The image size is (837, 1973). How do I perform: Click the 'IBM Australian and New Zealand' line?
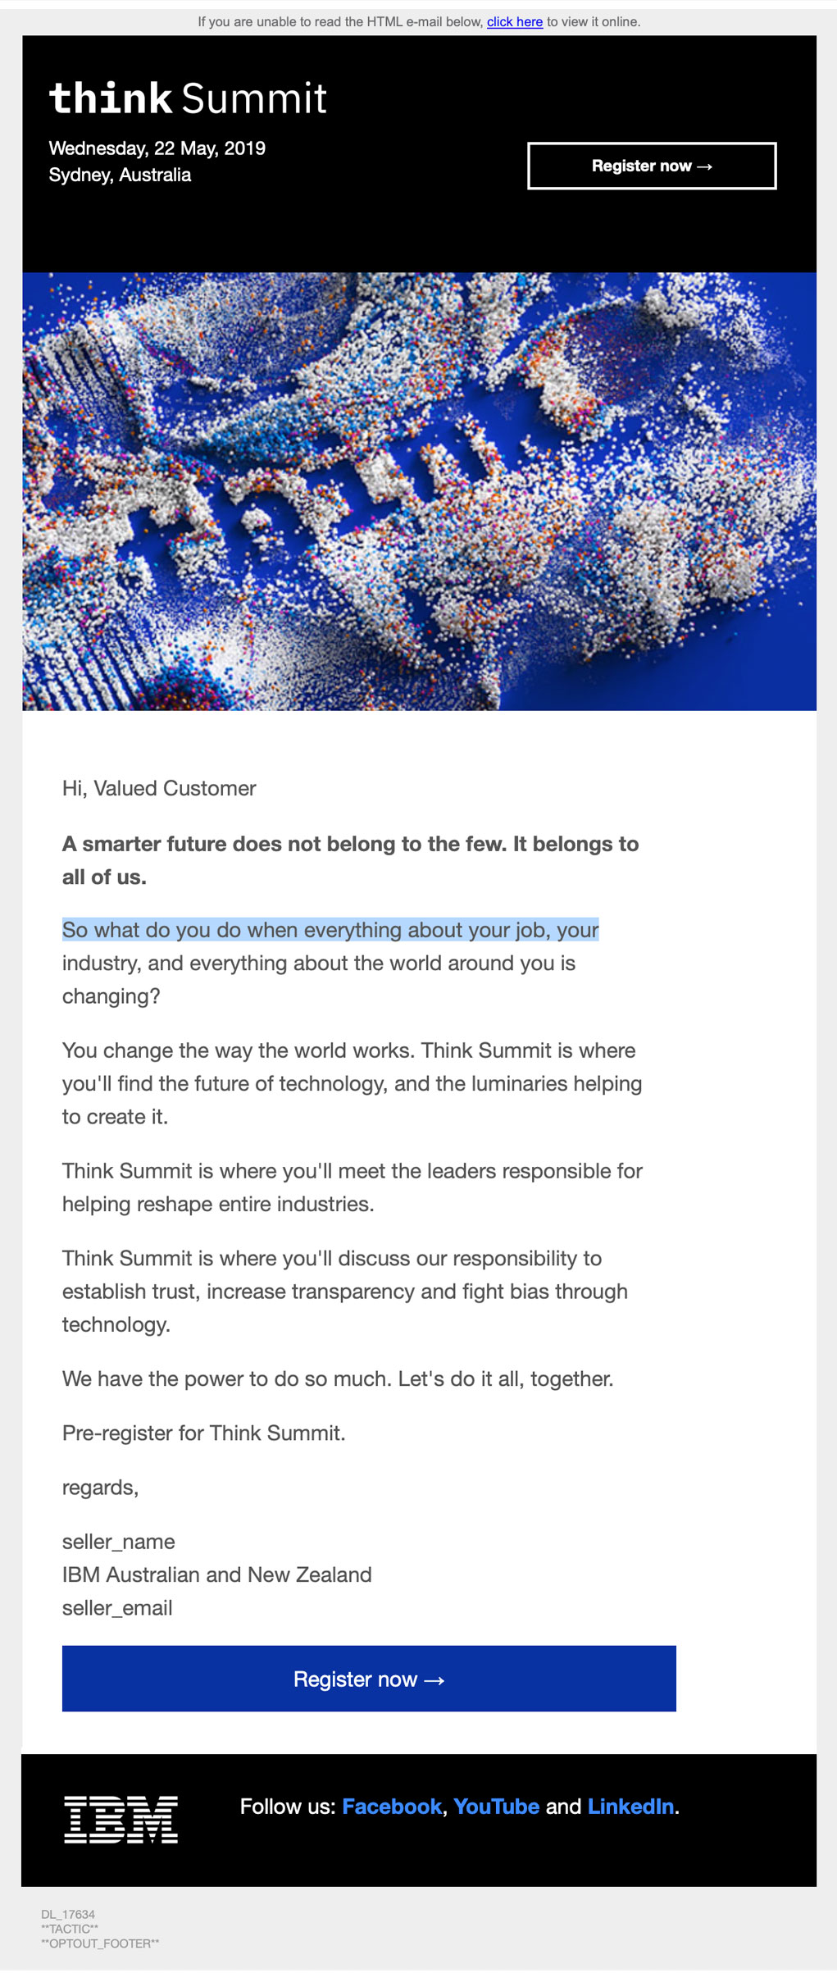pyautogui.click(x=216, y=1574)
